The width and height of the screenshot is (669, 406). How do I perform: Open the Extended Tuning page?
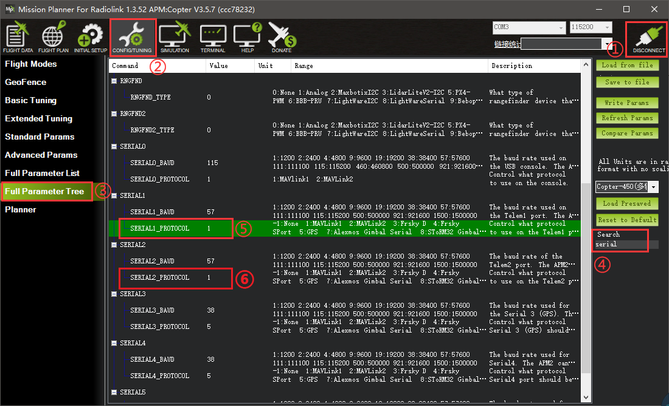click(x=38, y=118)
